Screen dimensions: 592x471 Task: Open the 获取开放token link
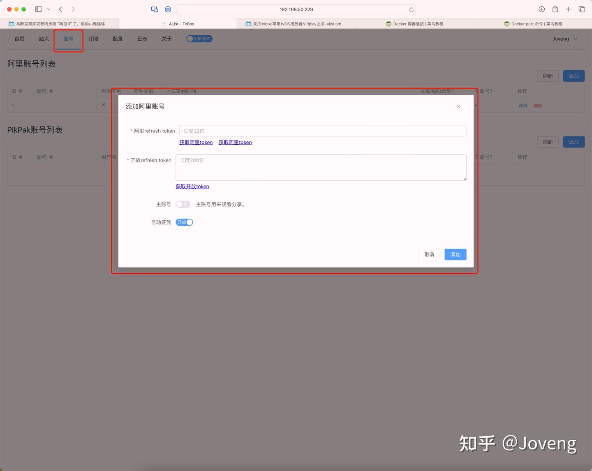coord(192,186)
